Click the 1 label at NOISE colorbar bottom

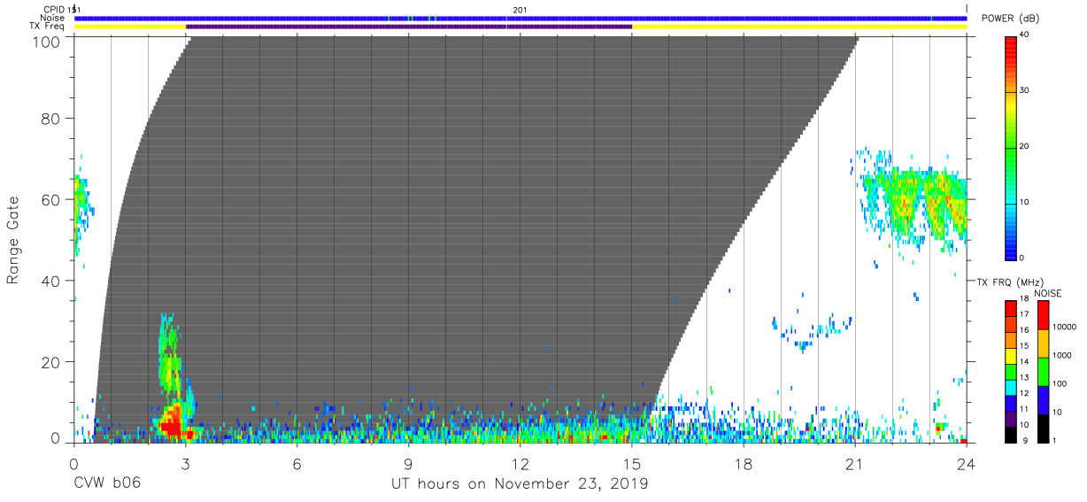[x=1054, y=440]
